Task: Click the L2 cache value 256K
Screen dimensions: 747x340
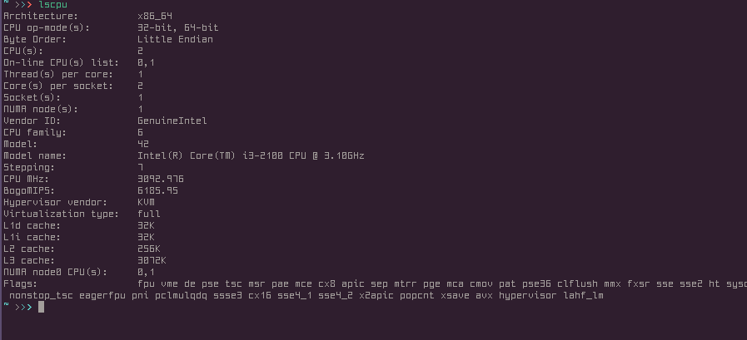Action: coord(148,249)
